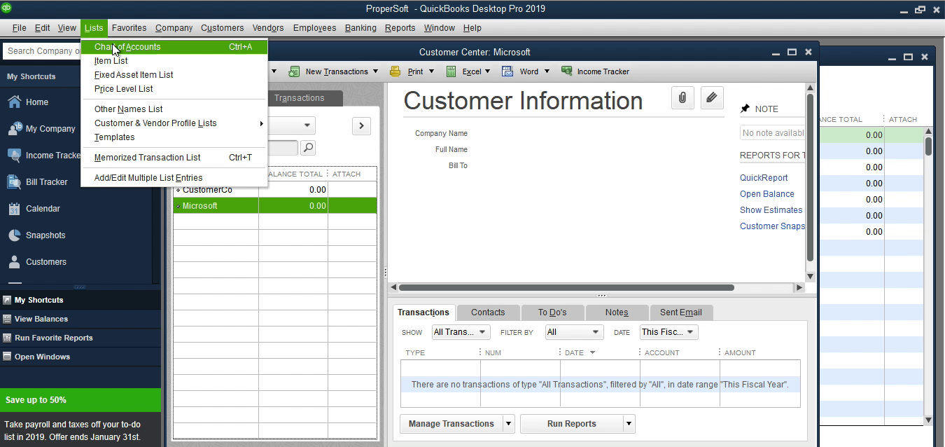This screenshot has width=945, height=447.
Task: Open the Help menu
Action: [x=472, y=28]
